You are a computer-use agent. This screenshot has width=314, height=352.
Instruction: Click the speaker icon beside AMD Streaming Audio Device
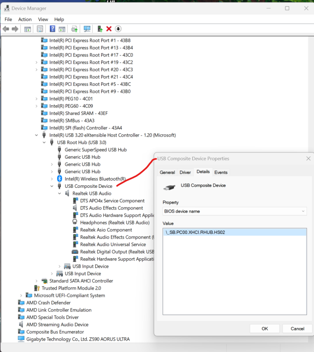(x=21, y=324)
